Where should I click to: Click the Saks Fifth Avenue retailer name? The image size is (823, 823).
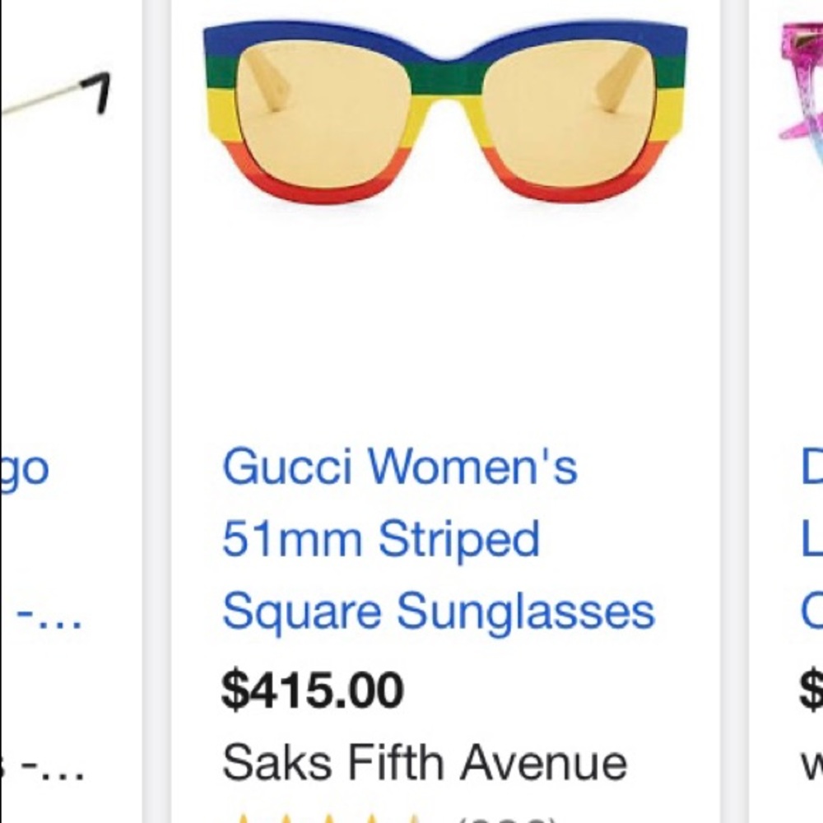[424, 761]
